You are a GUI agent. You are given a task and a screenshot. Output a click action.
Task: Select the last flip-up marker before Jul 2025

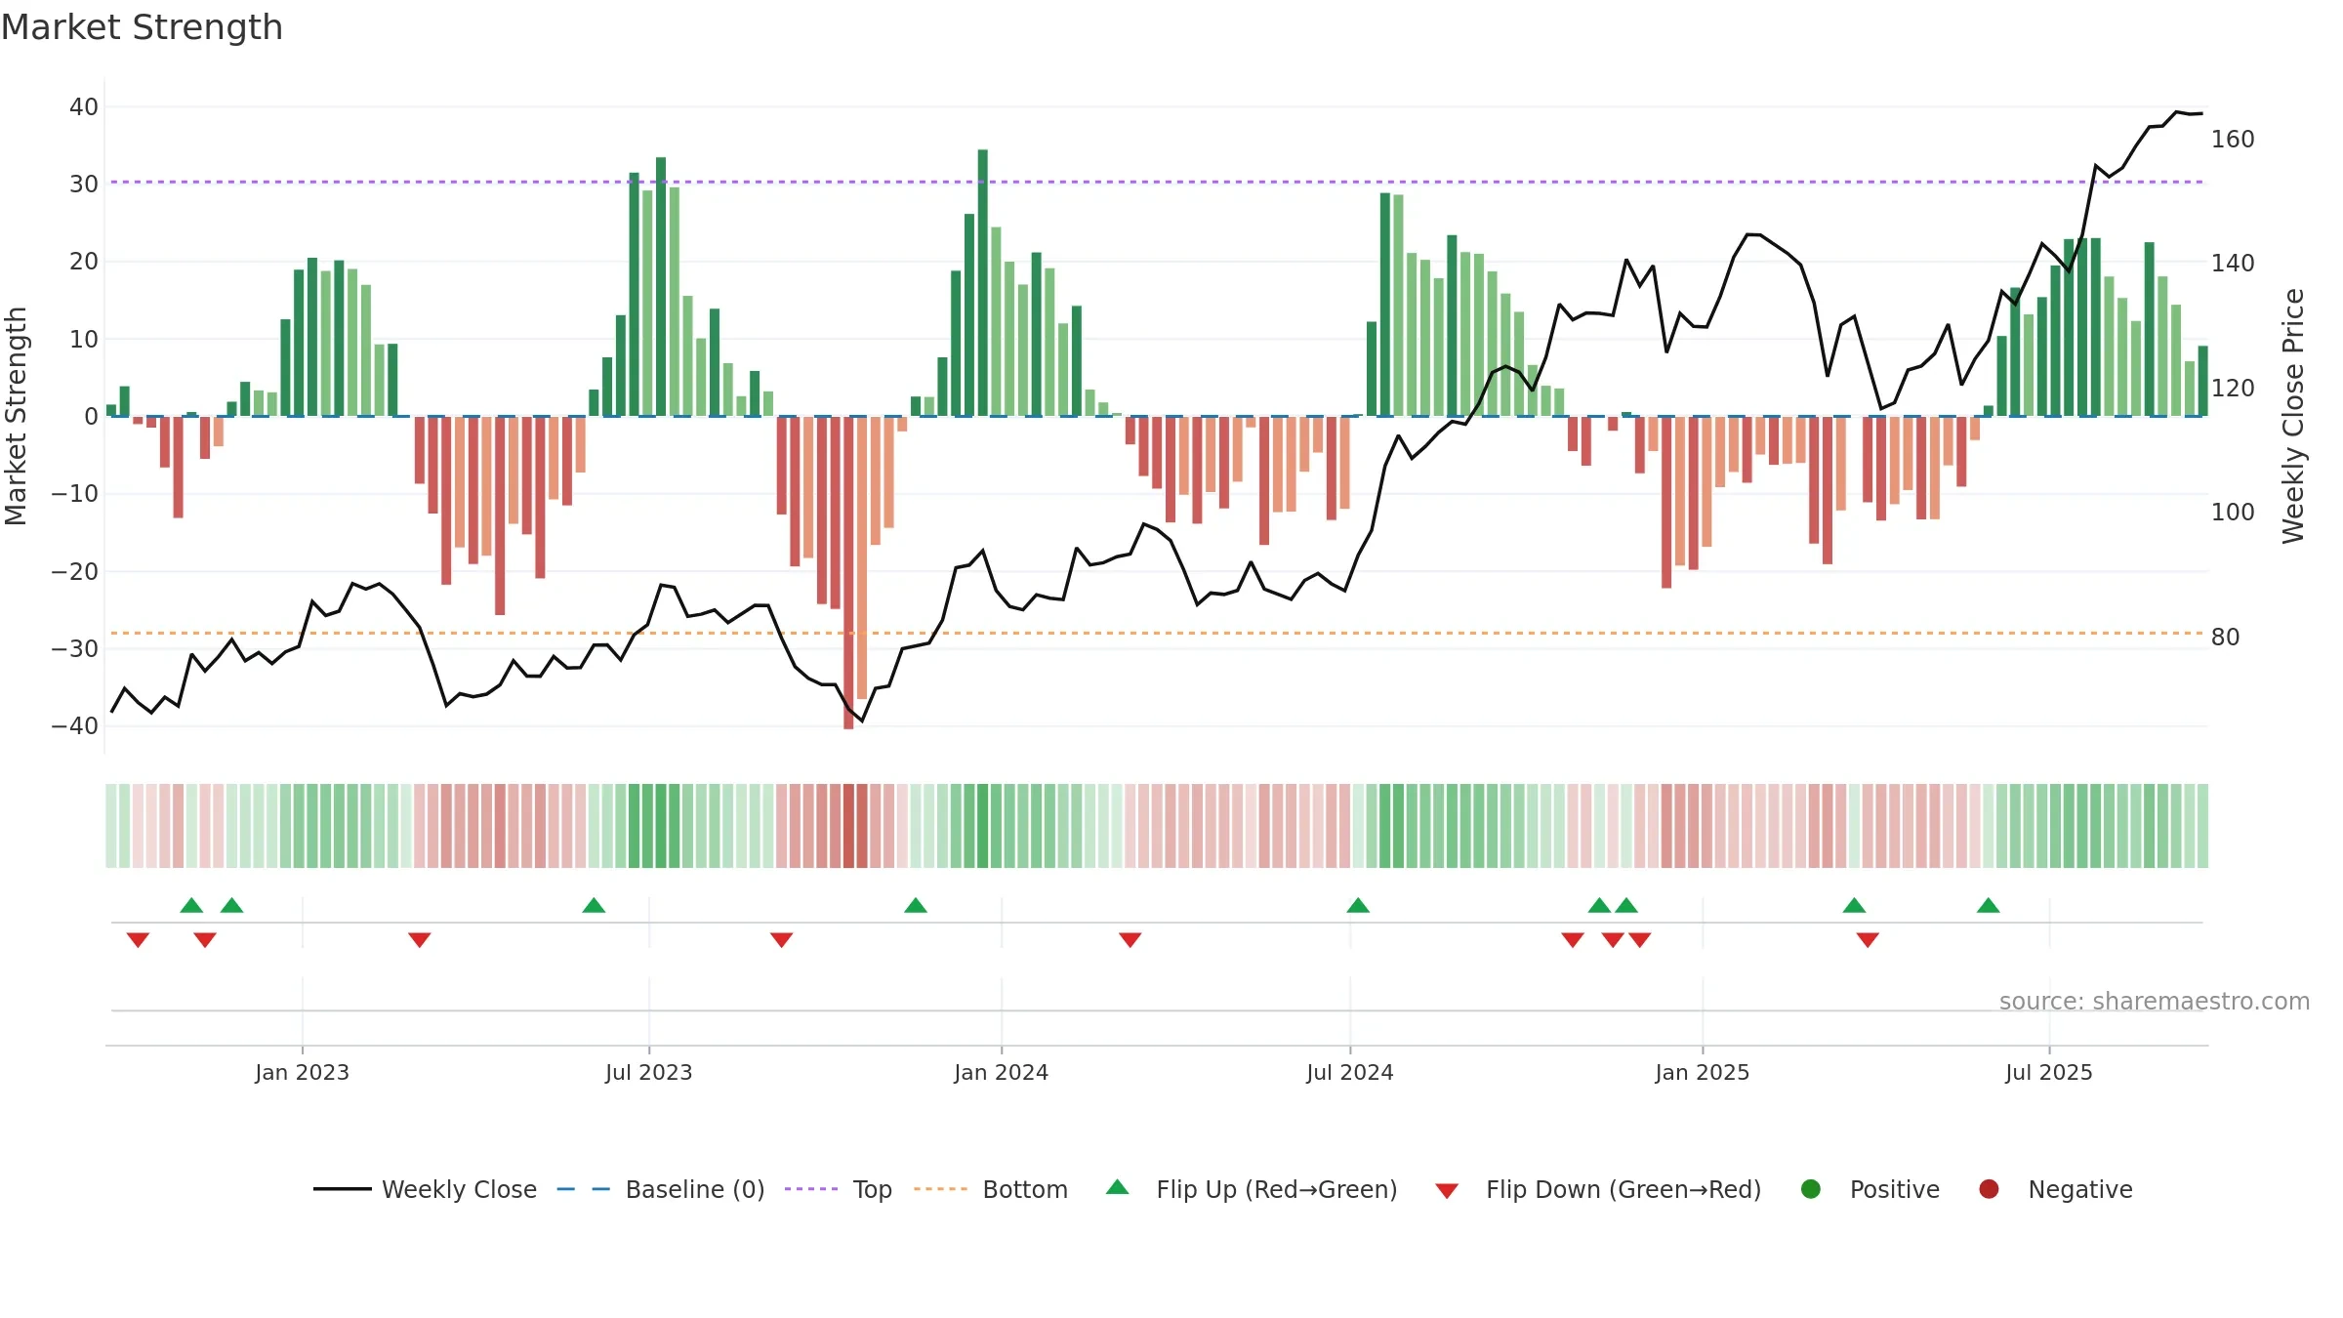click(1989, 905)
